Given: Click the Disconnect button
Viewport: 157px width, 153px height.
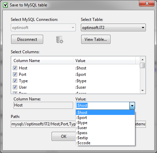Looking at the screenshot, I should point(27,39).
